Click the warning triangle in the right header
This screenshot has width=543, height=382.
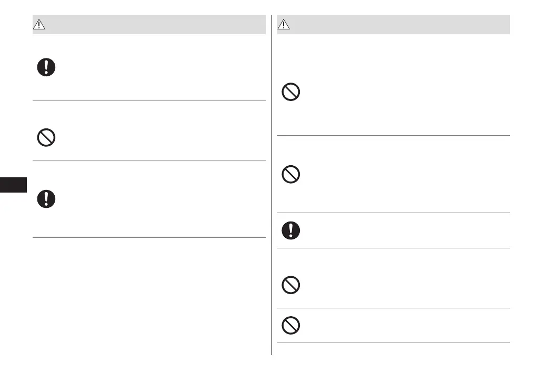coord(284,24)
